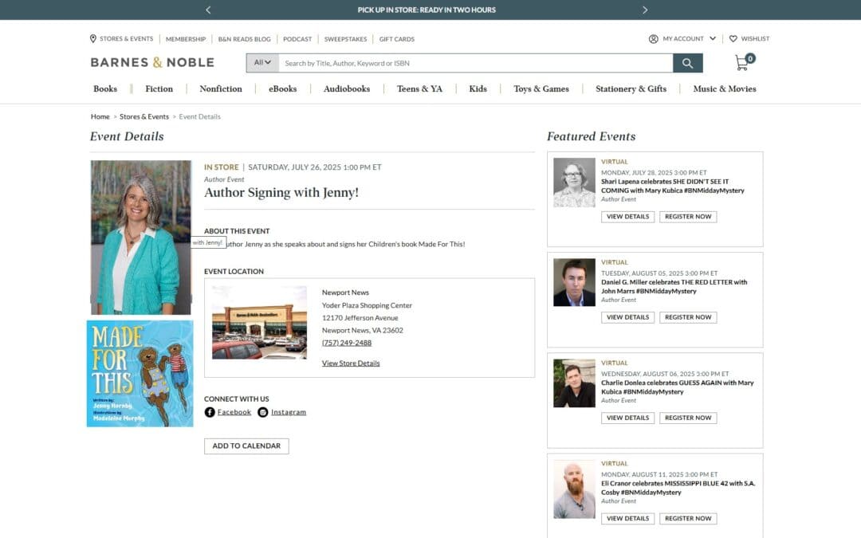Open the eBooks menu

pos(283,89)
